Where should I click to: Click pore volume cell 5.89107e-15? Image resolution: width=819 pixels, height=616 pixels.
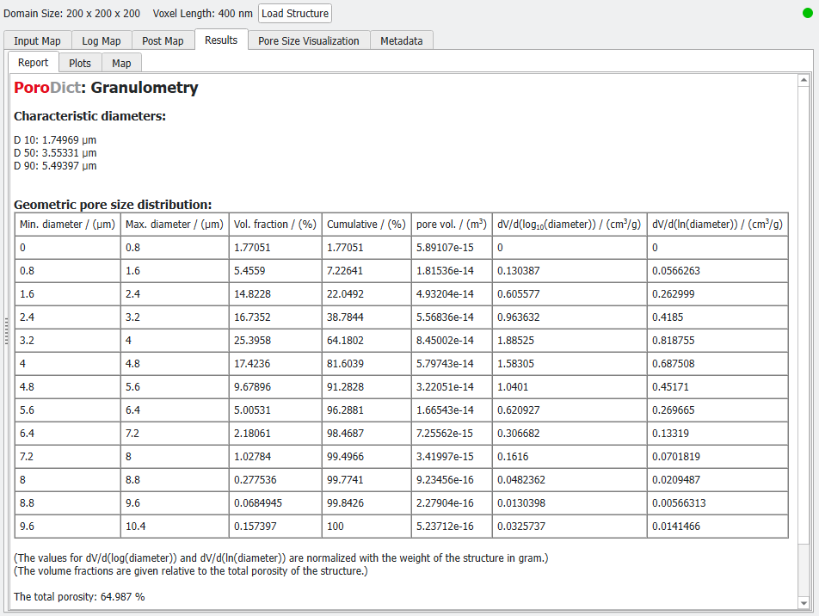[x=452, y=248]
